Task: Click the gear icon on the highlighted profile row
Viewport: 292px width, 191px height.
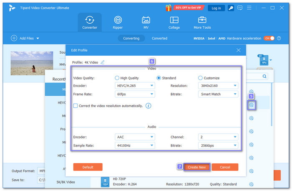Action: [x=251, y=105]
